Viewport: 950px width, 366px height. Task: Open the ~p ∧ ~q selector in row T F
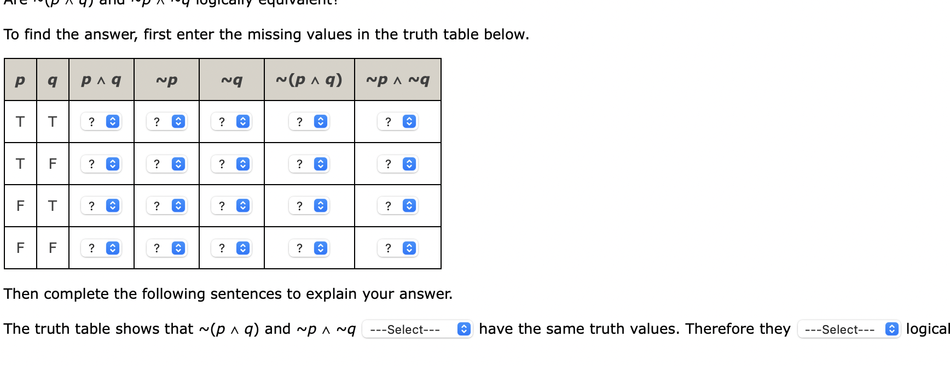pyautogui.click(x=398, y=163)
